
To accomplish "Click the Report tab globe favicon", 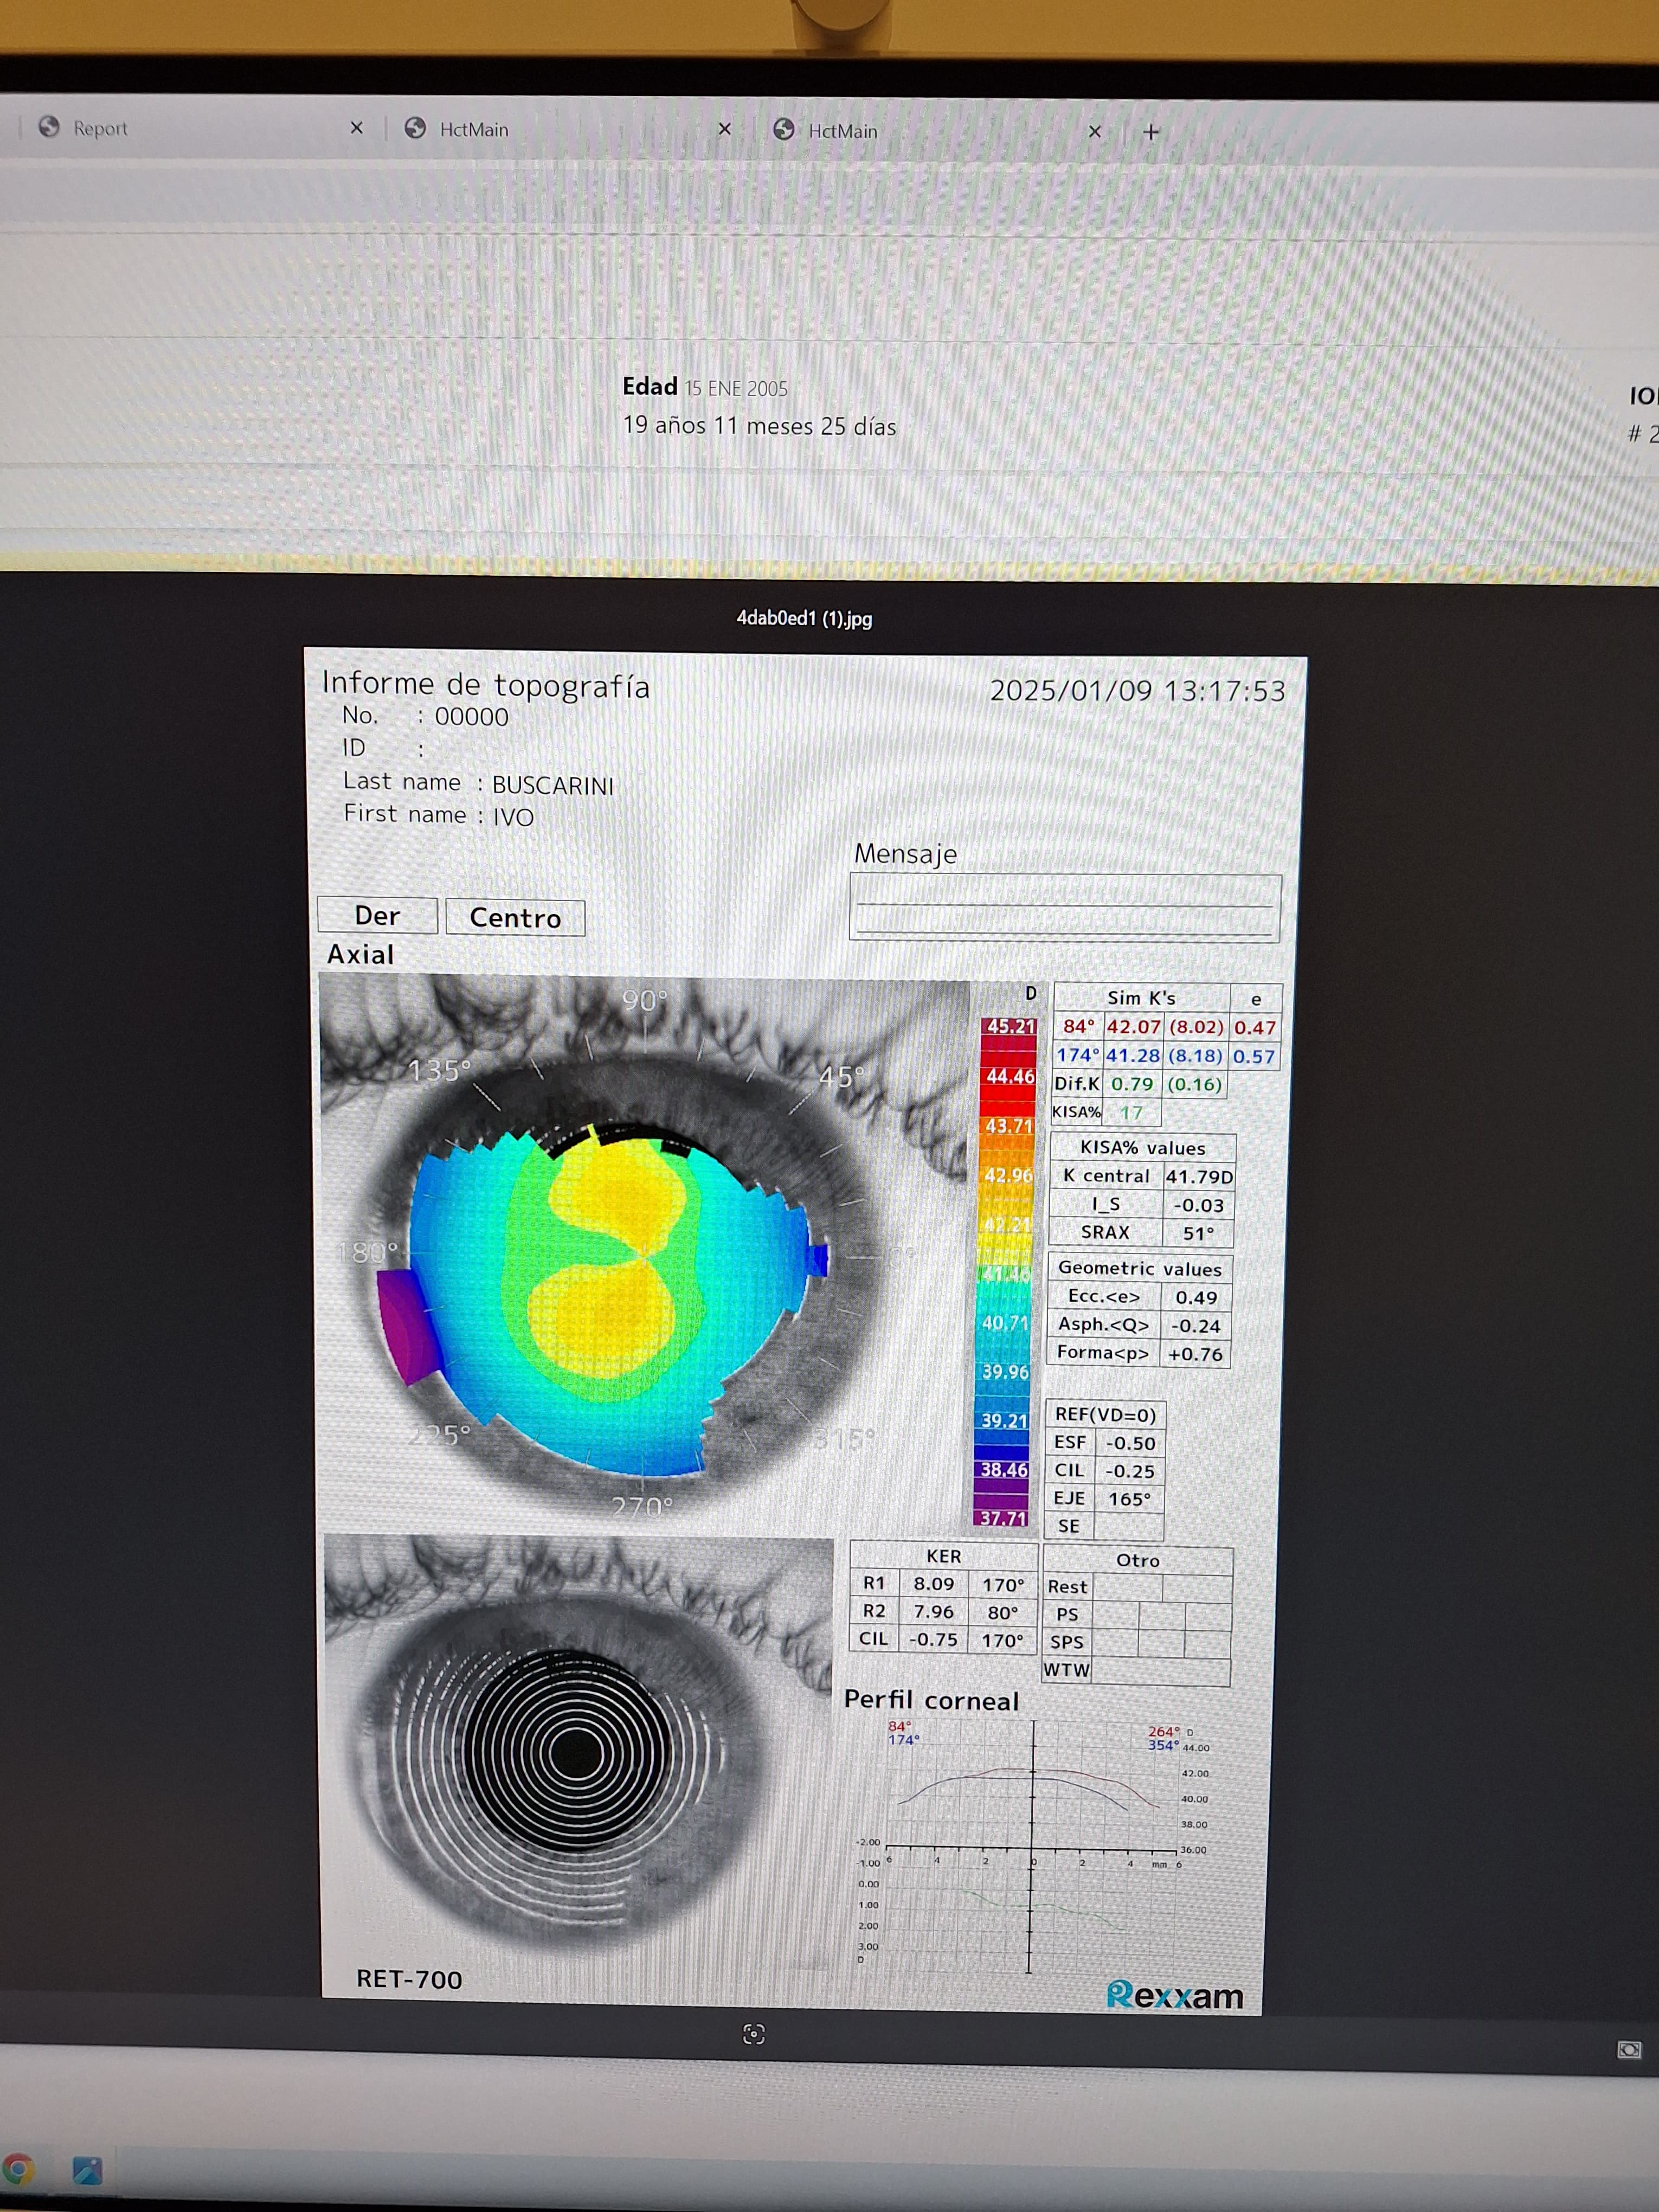I will 49,127.
